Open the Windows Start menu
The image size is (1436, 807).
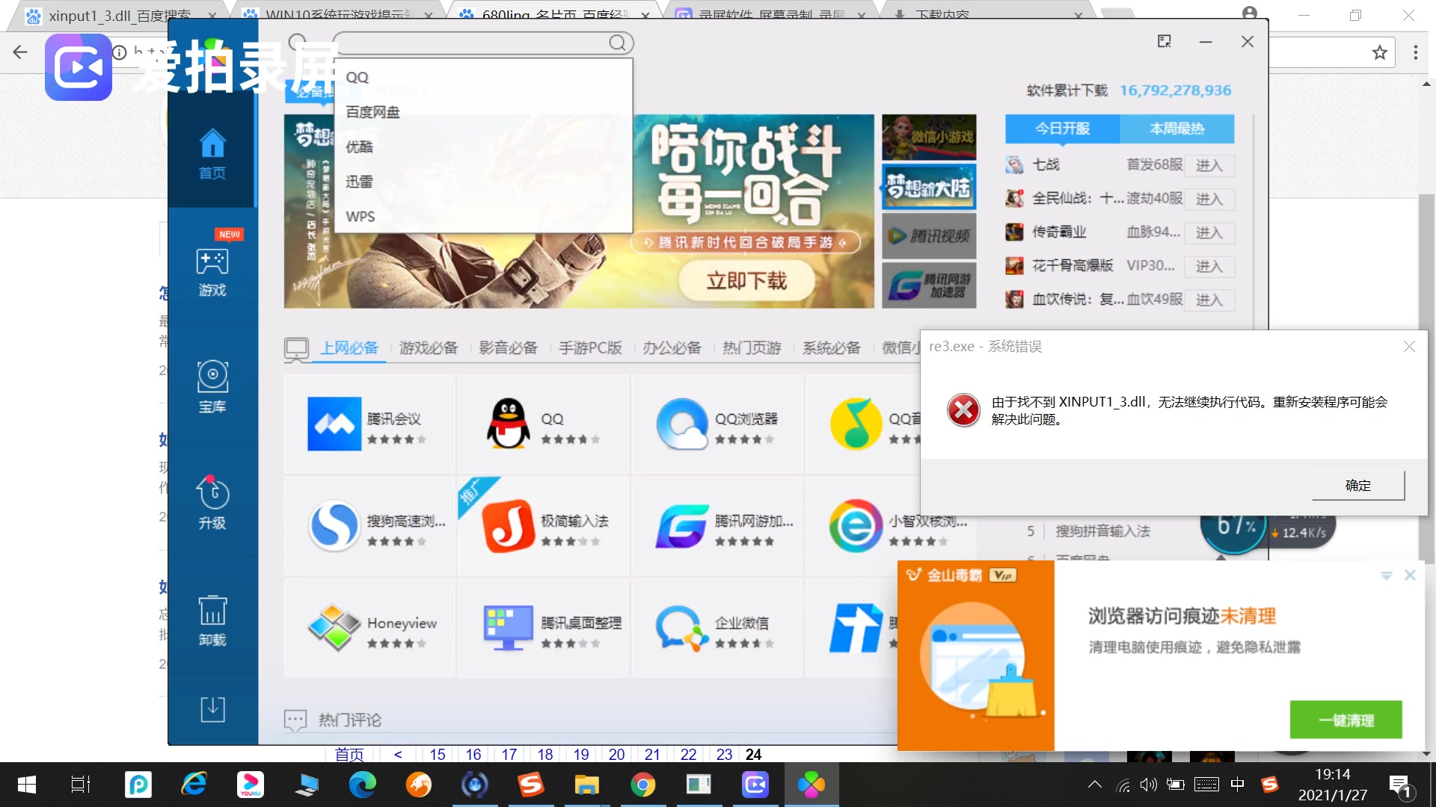(x=27, y=785)
